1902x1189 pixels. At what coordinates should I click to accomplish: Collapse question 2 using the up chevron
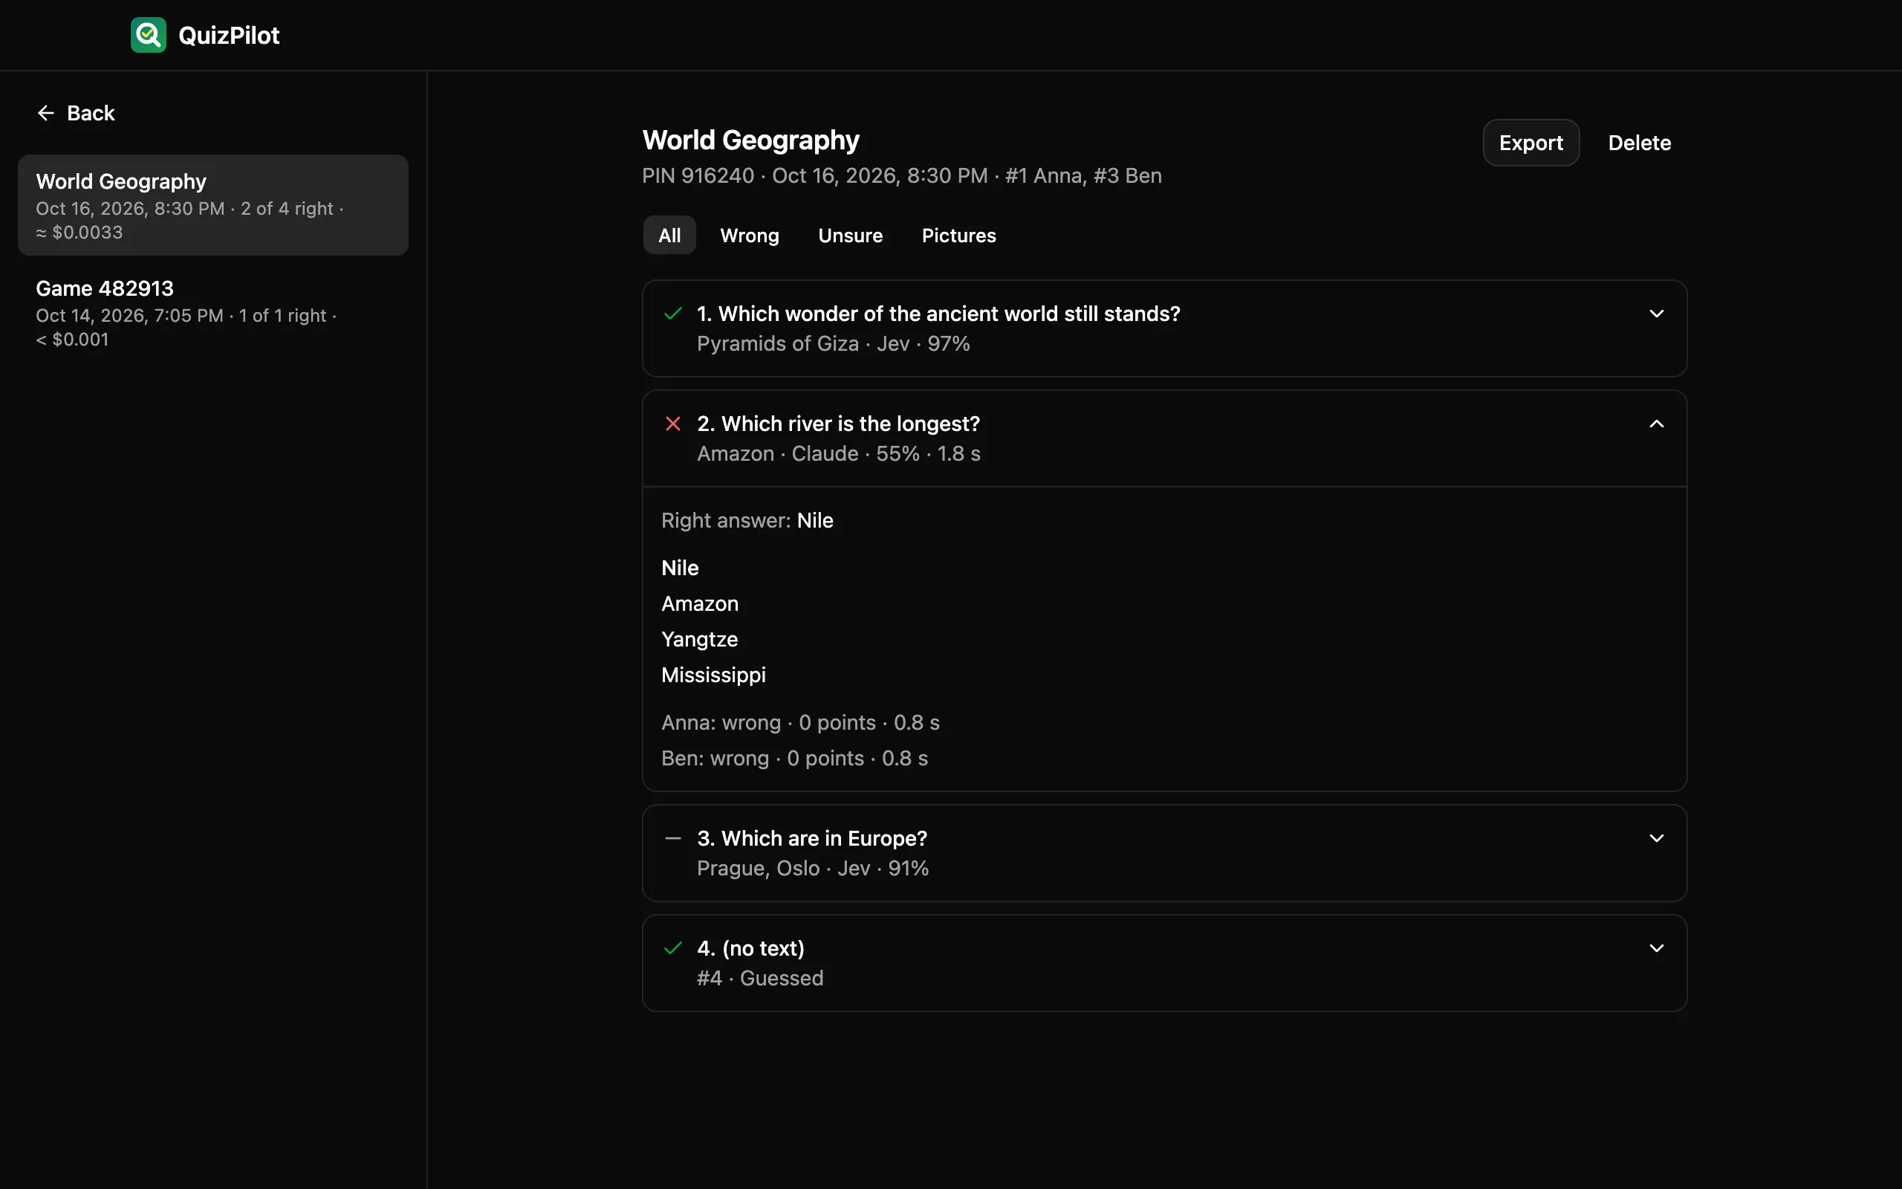click(1657, 424)
